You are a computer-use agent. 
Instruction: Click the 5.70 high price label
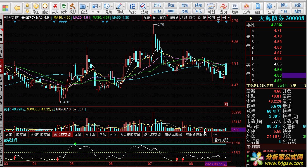160,25
